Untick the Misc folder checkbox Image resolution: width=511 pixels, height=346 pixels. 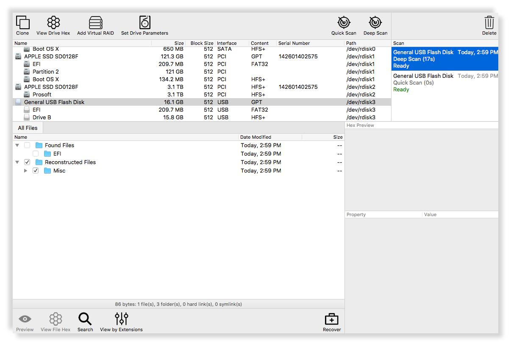pos(36,170)
